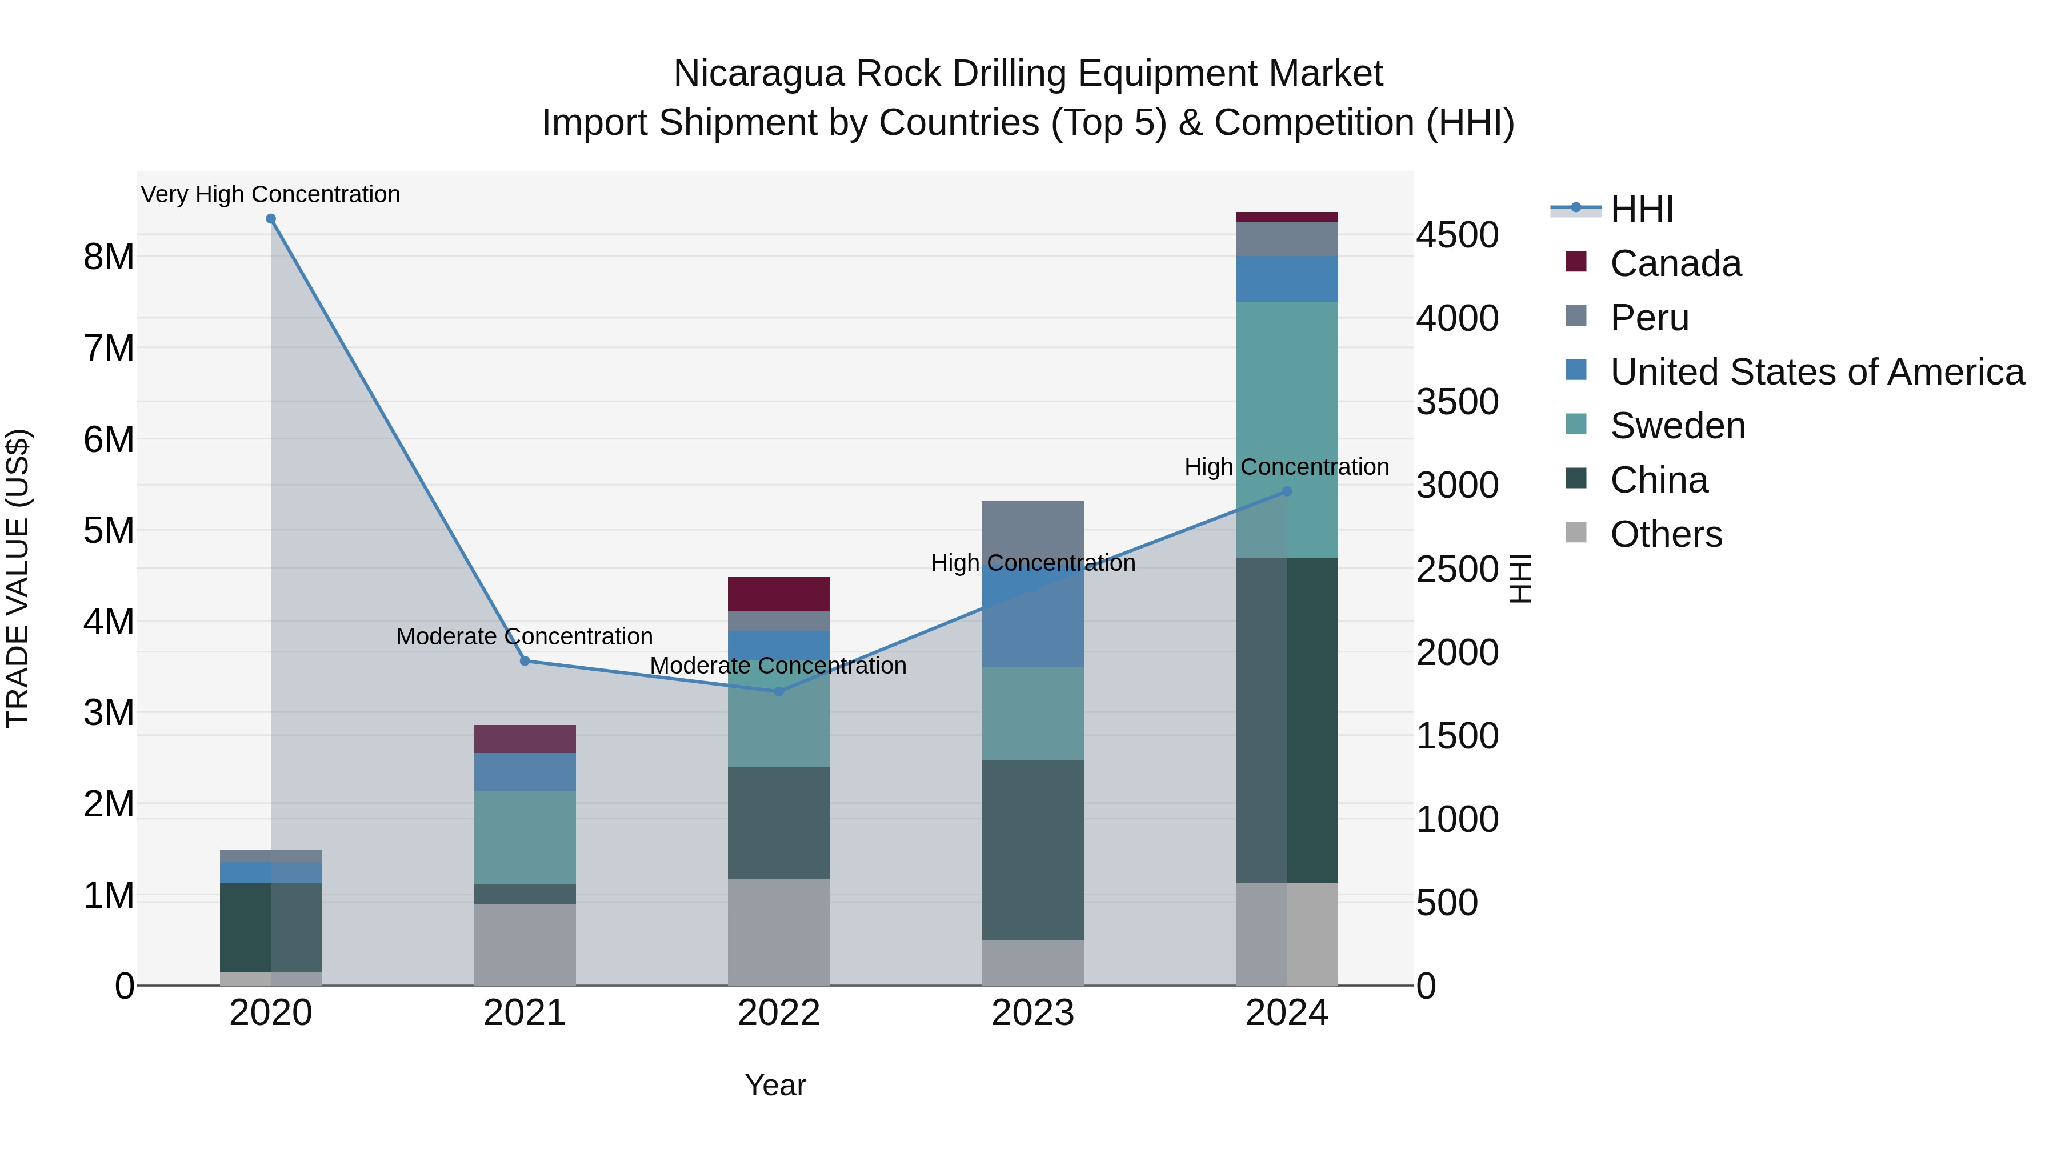The image size is (2057, 1157).
Task: Click the United States of America swatch
Action: pyautogui.click(x=1576, y=370)
